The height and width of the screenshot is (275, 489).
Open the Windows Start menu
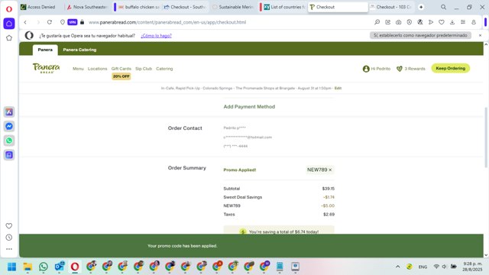[x=12, y=267]
